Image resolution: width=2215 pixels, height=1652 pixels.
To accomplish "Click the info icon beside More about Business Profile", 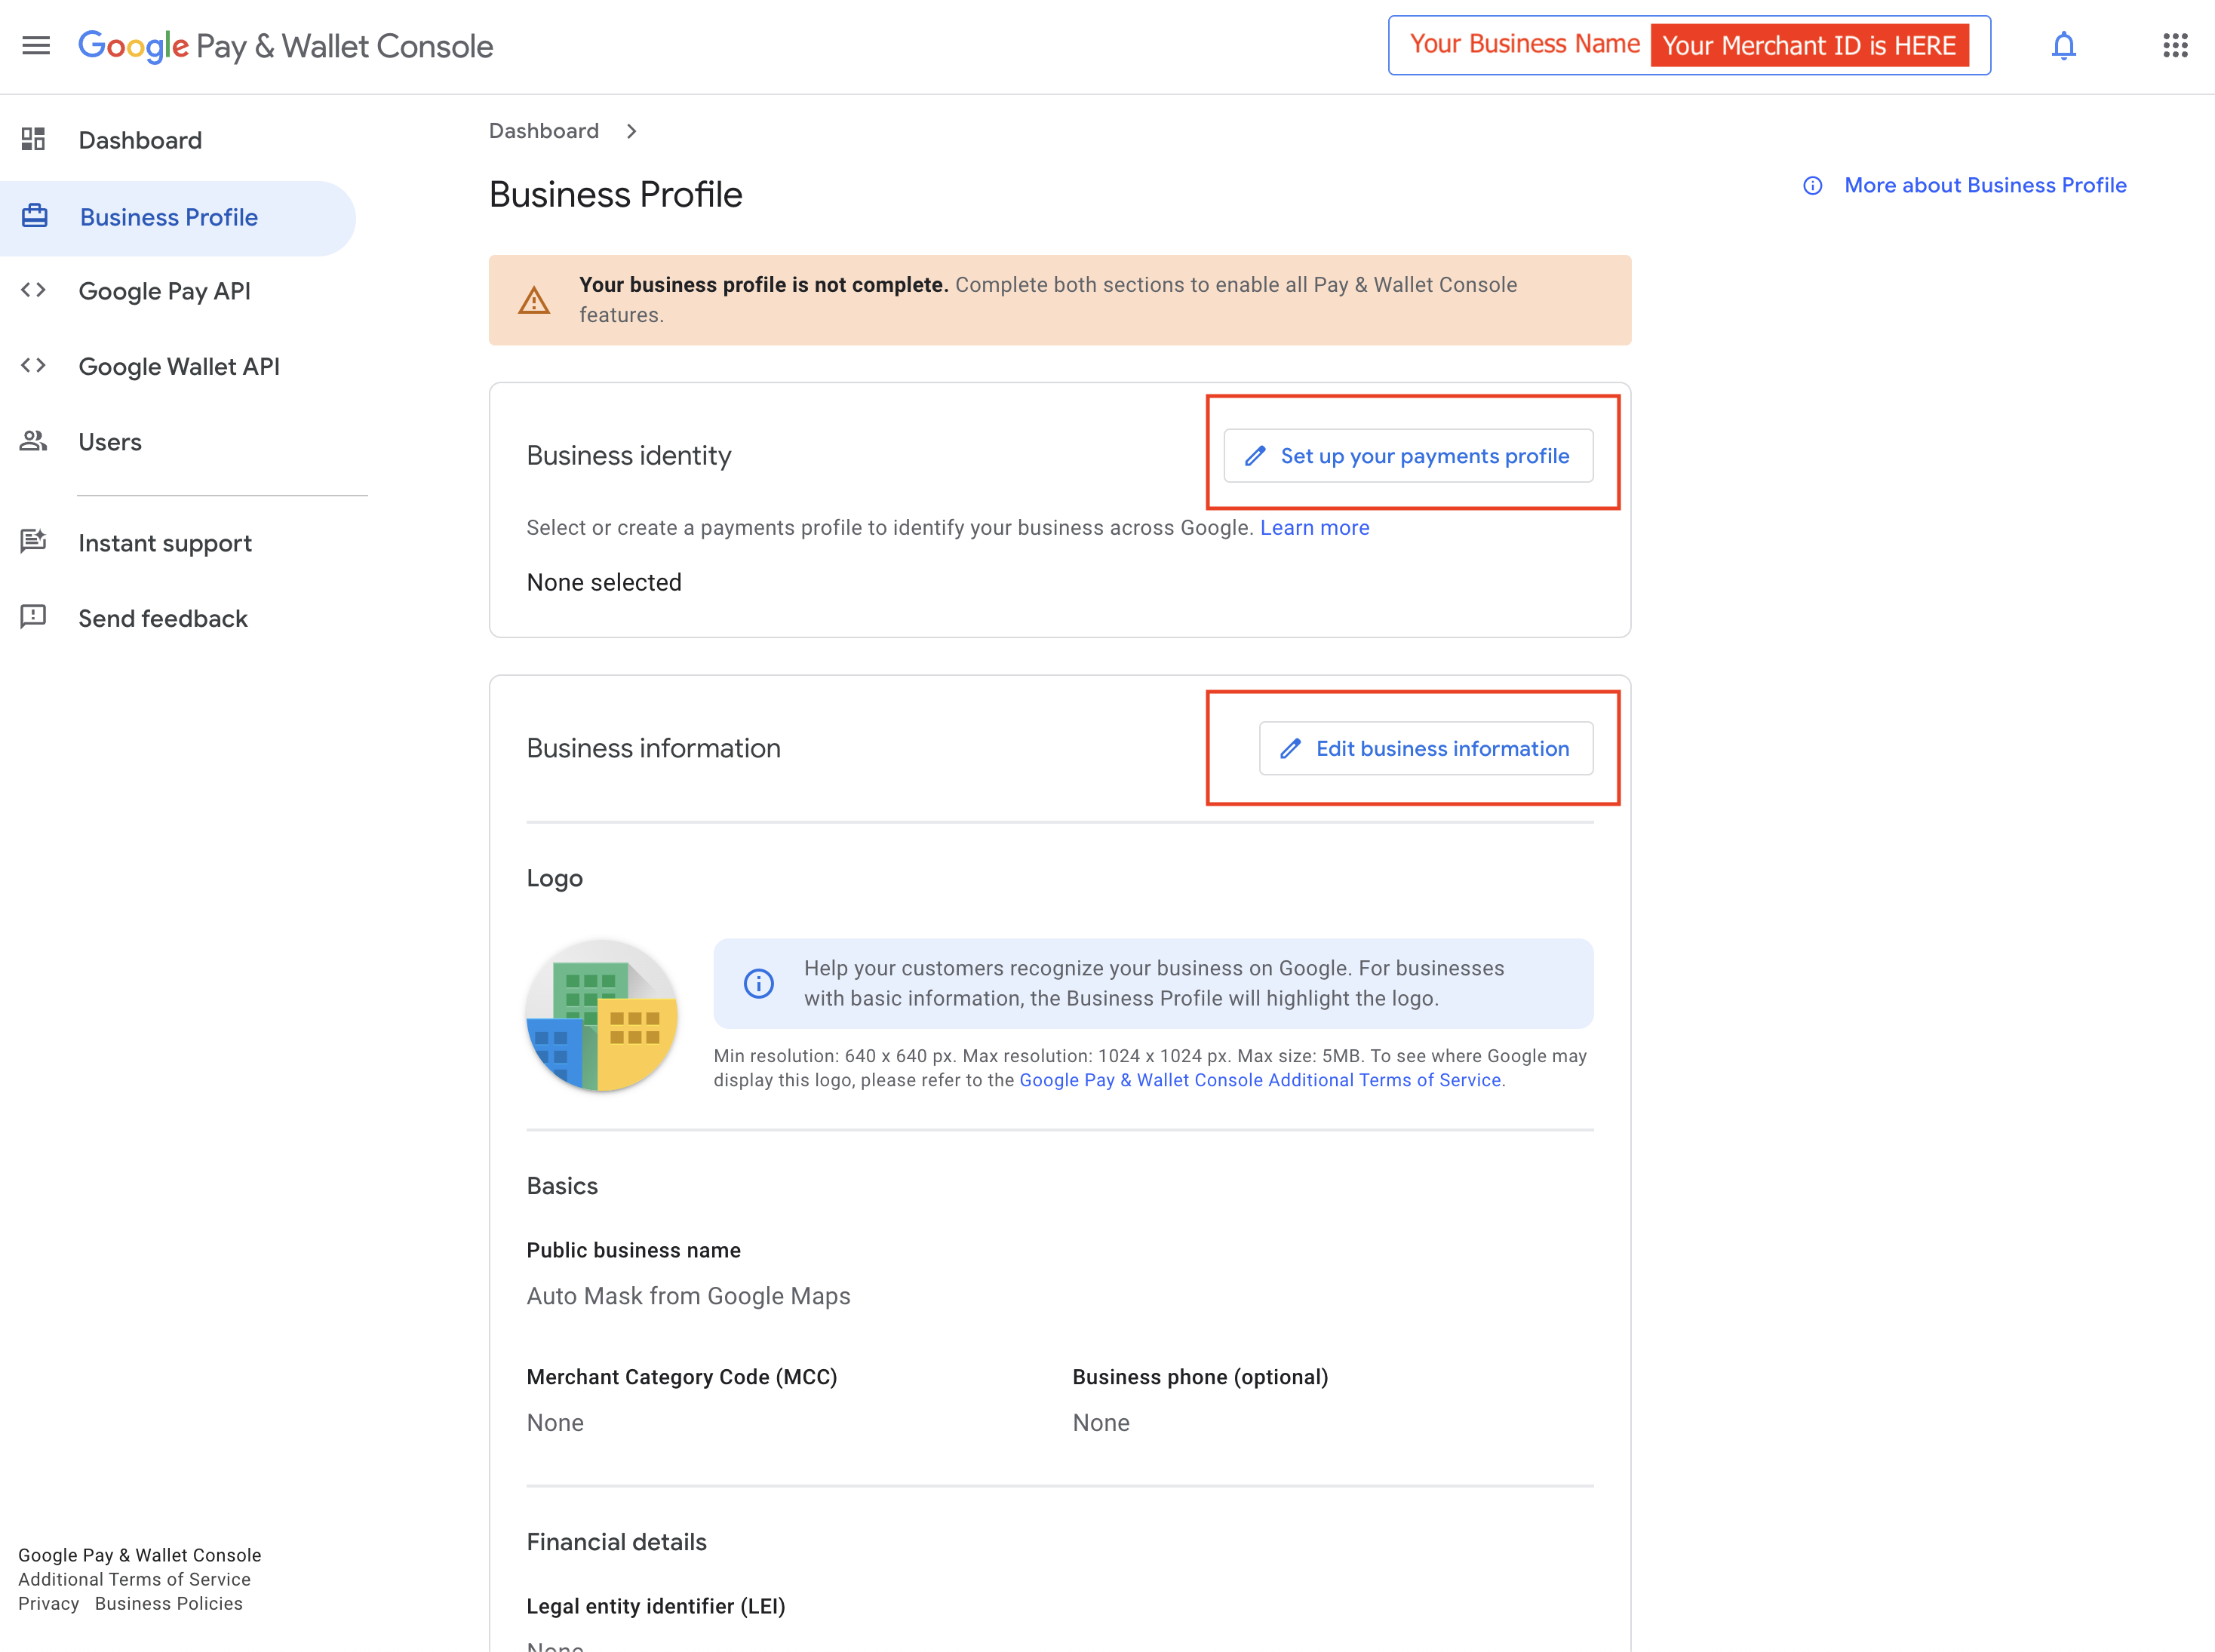I will [1812, 186].
